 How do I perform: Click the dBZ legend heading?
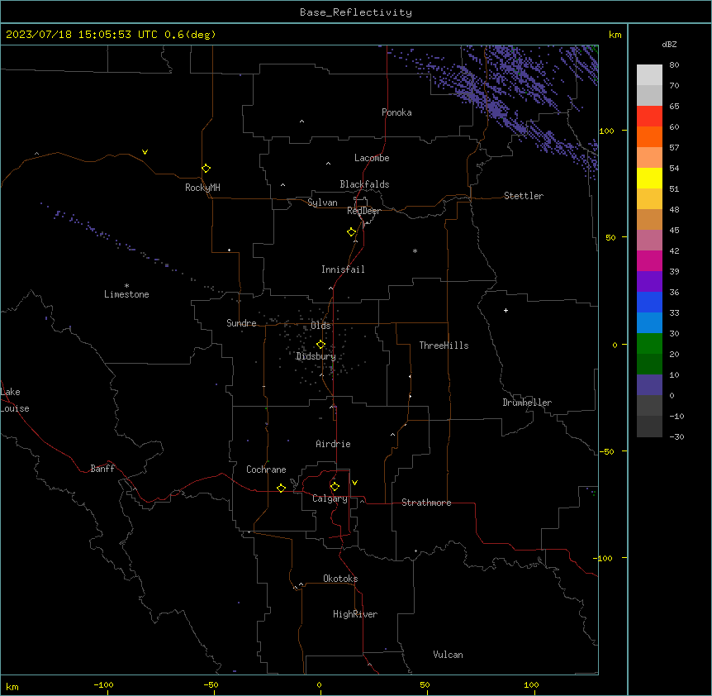(x=669, y=44)
